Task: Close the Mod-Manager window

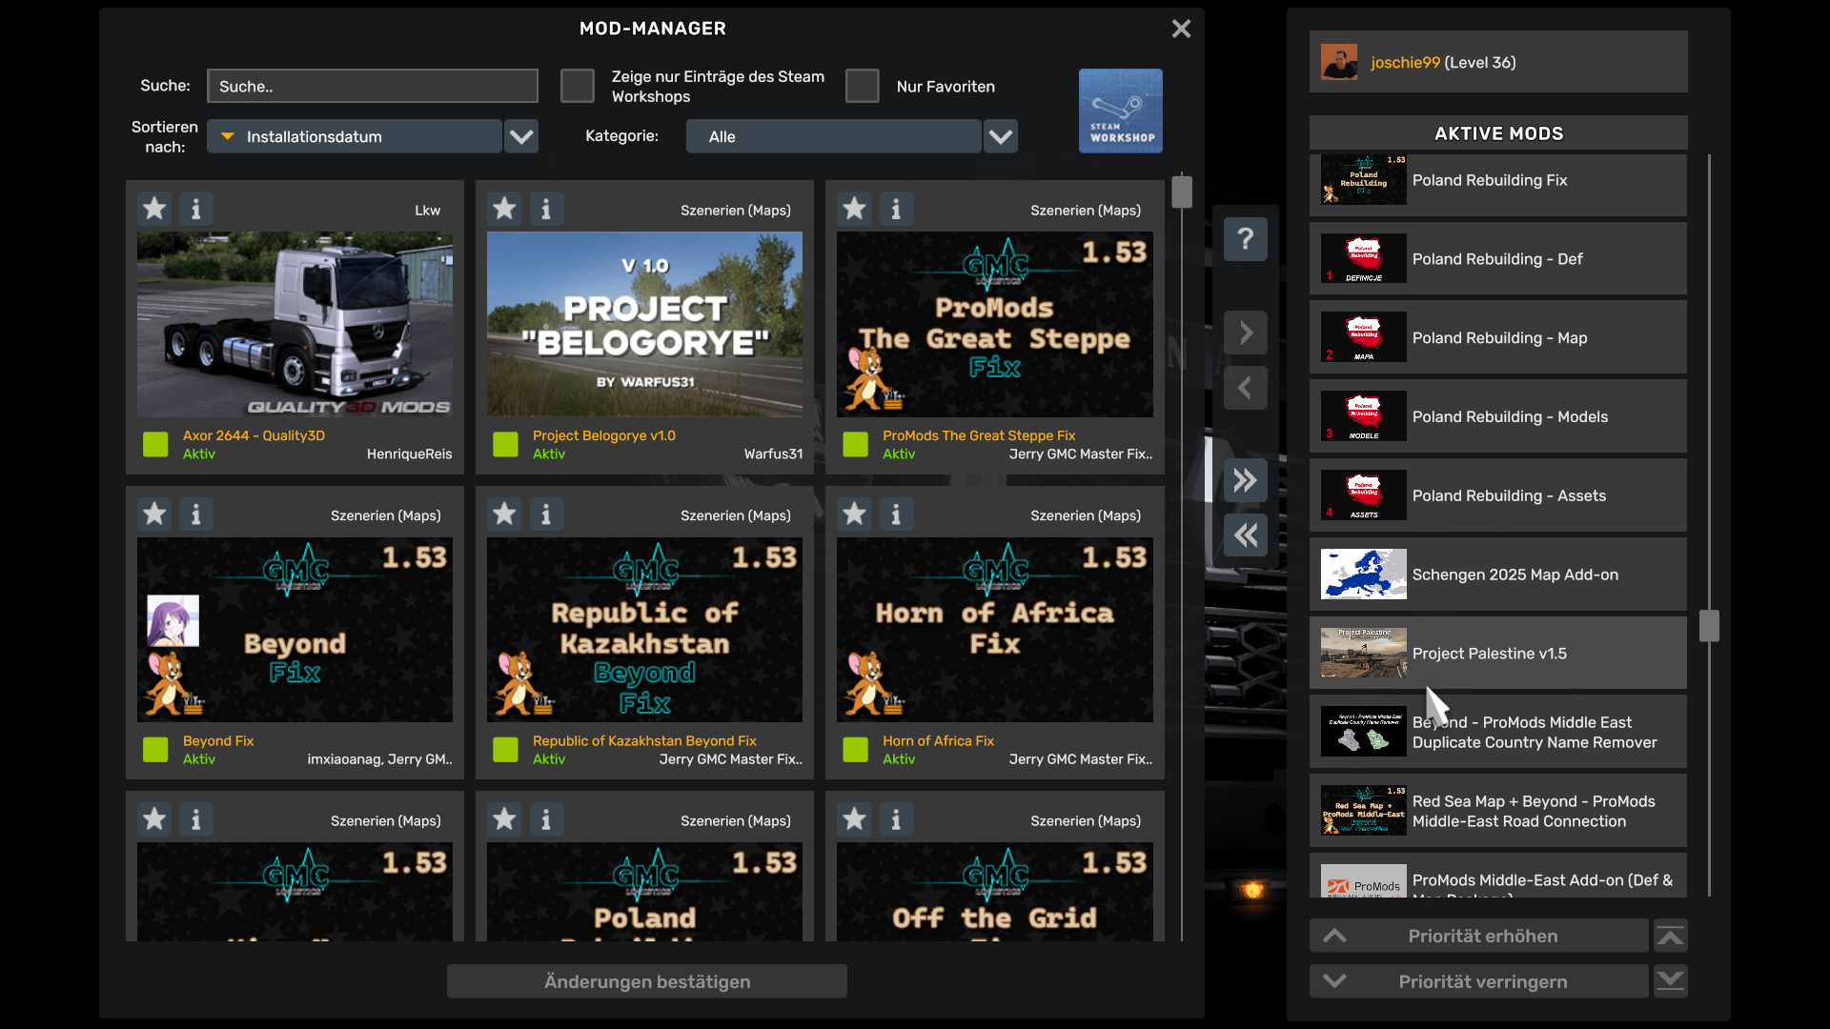Action: (x=1181, y=29)
